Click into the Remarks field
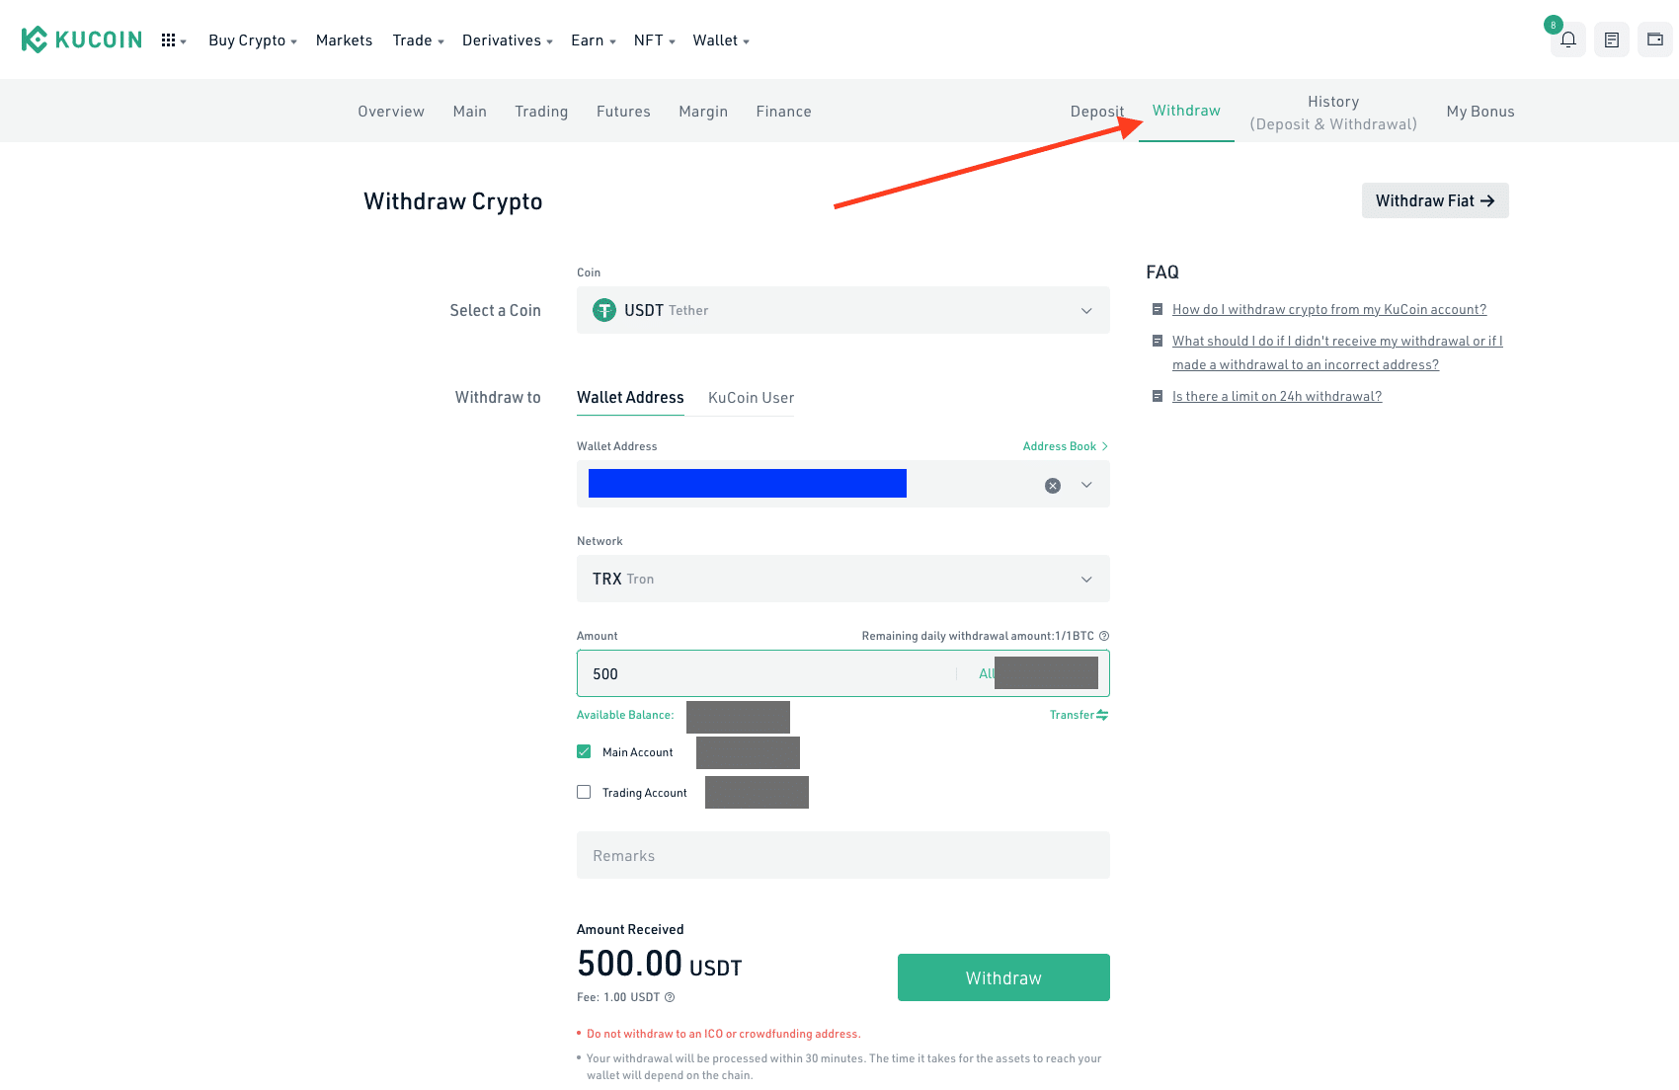The image size is (1679, 1090). (843, 855)
